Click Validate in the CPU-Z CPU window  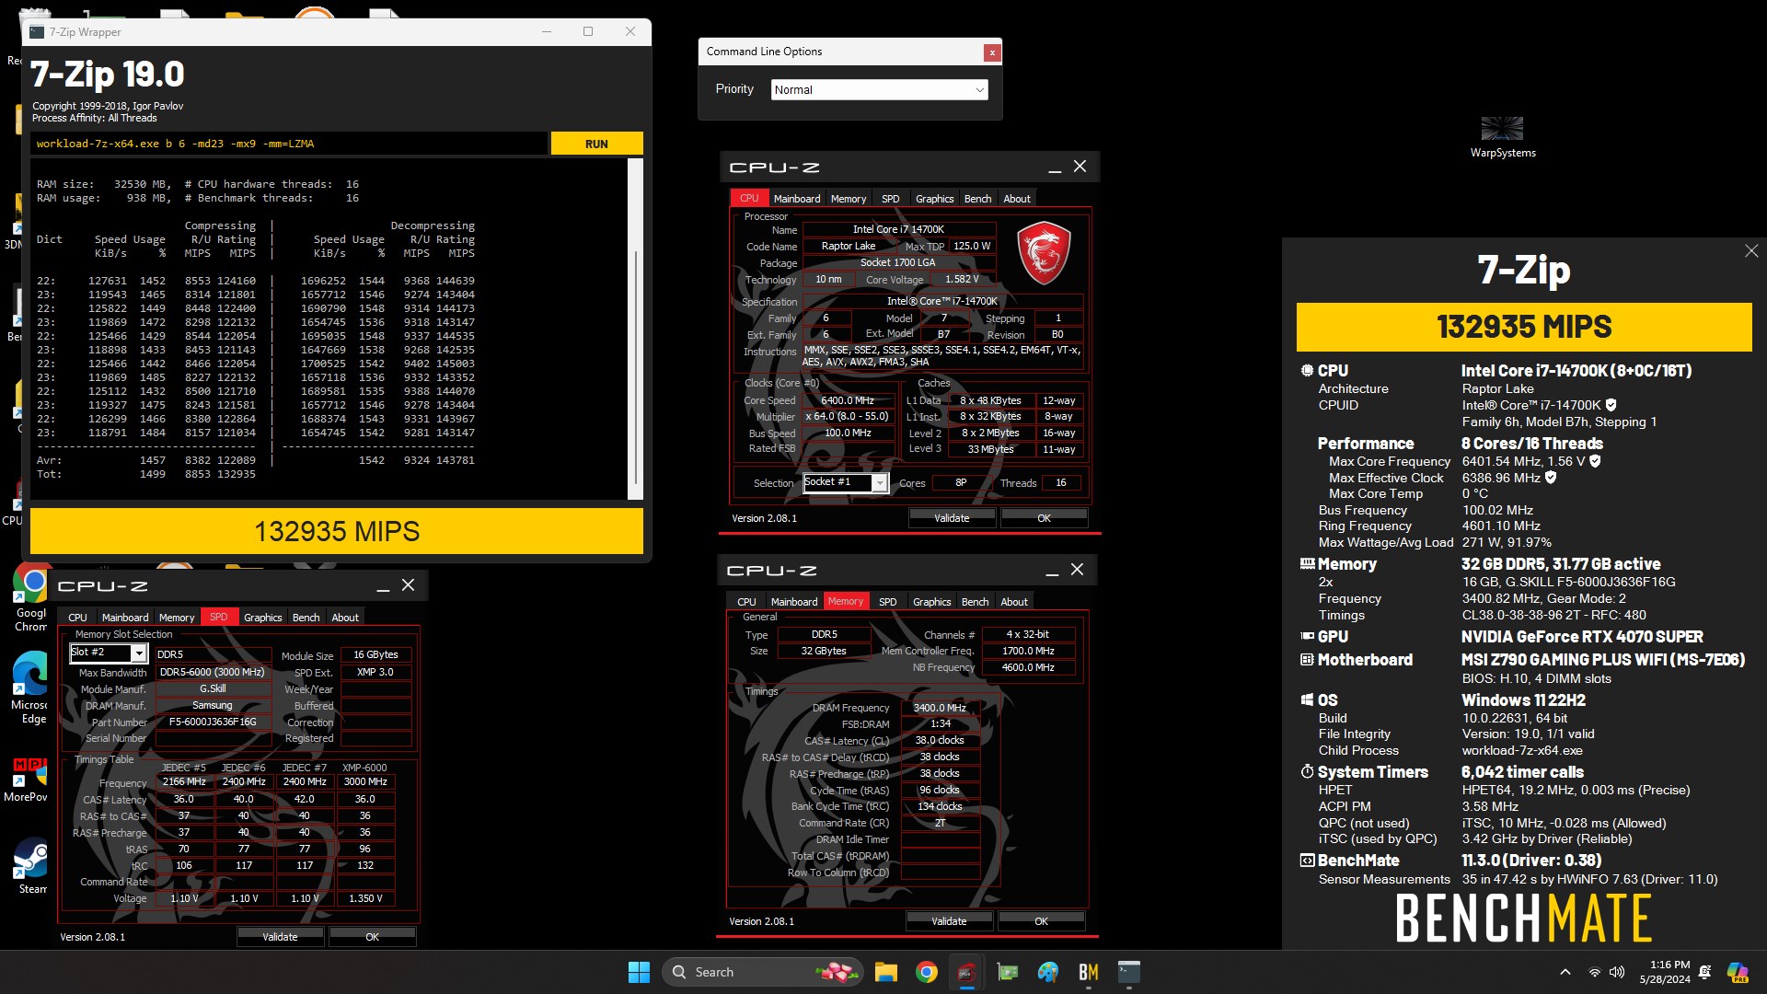click(x=952, y=518)
